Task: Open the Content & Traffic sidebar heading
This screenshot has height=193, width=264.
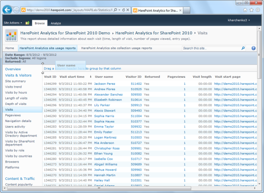Action: (20, 179)
